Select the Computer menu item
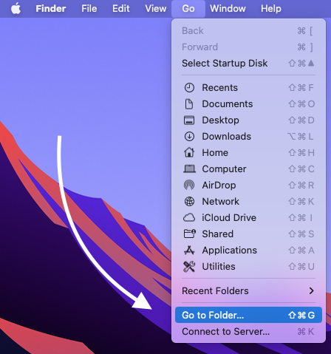Screen dimensions: 331x354 point(248,169)
